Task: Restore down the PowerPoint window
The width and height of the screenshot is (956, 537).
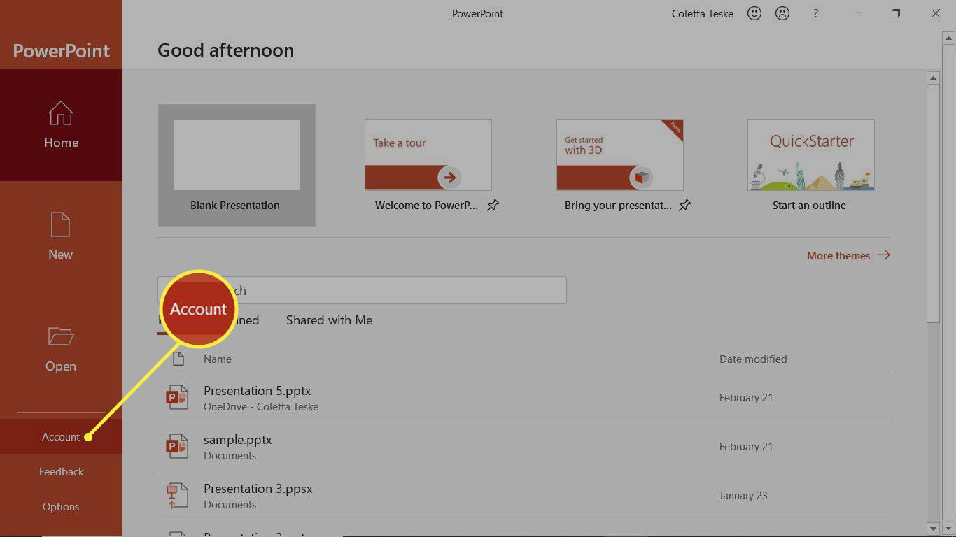Action: (896, 13)
